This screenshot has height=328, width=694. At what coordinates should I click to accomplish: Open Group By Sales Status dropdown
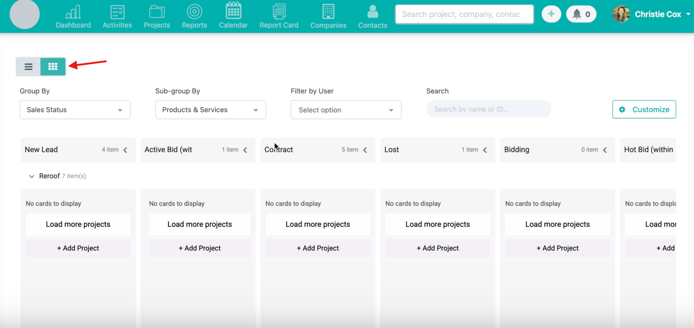click(x=75, y=110)
